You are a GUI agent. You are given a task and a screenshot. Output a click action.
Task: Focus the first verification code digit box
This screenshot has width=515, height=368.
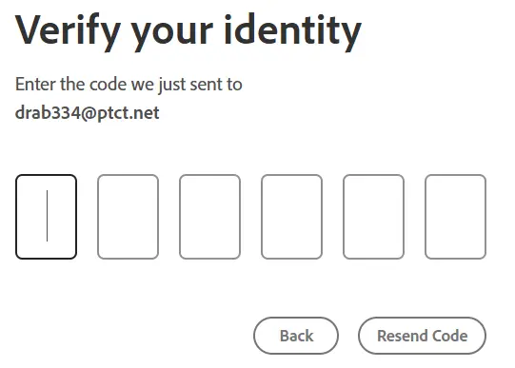(x=46, y=217)
